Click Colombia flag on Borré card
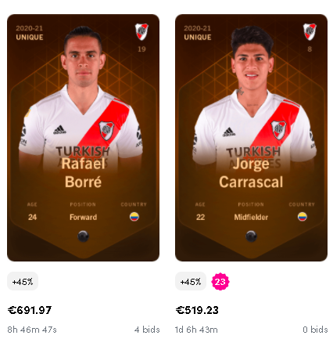333x339 pixels. pyautogui.click(x=134, y=217)
